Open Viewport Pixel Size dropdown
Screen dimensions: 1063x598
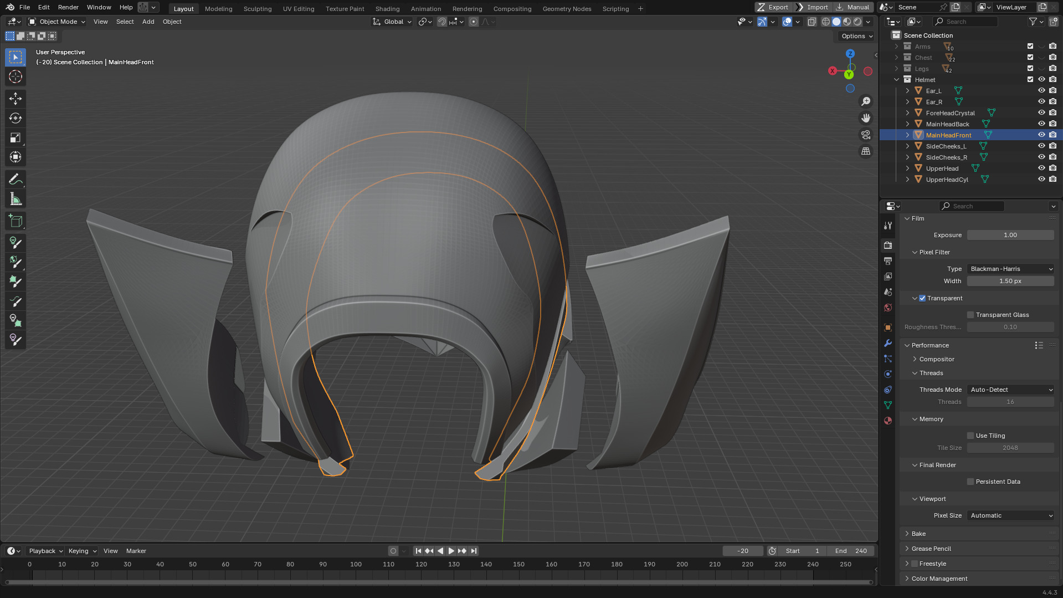click(x=1010, y=515)
